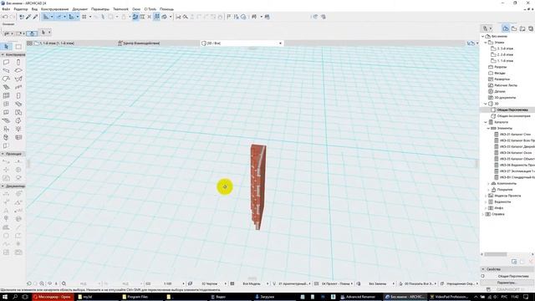Screen dimensions: 535x301
Task: Open the Publisher Sets in the Navigator
Action: pyautogui.click(x=531, y=28)
